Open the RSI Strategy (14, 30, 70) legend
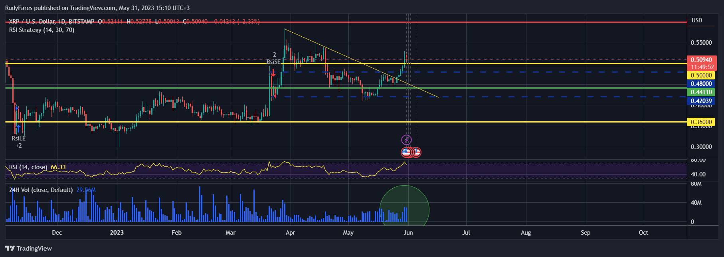 (x=42, y=30)
